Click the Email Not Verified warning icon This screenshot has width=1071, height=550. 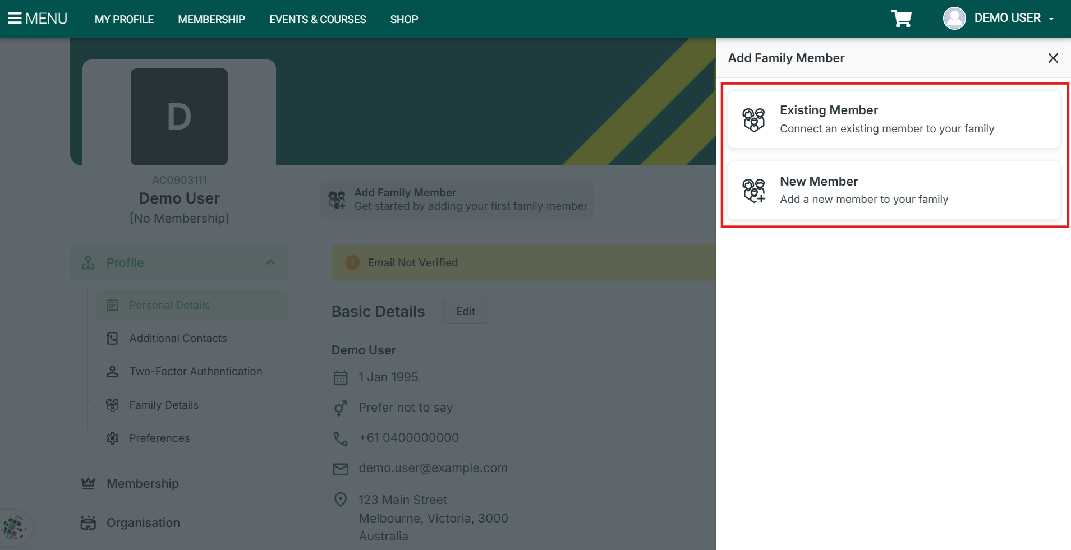(352, 262)
